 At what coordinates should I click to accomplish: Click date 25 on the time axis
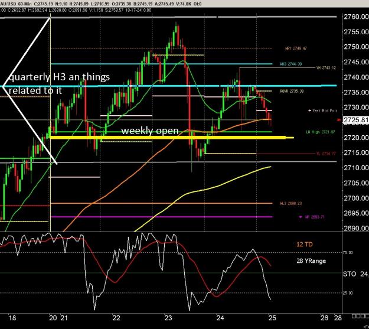click(x=272, y=318)
